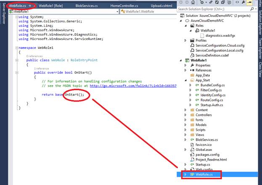Switch to the Upload.cshtml editor tab
The height and width of the screenshot is (185, 262).
(161, 6)
